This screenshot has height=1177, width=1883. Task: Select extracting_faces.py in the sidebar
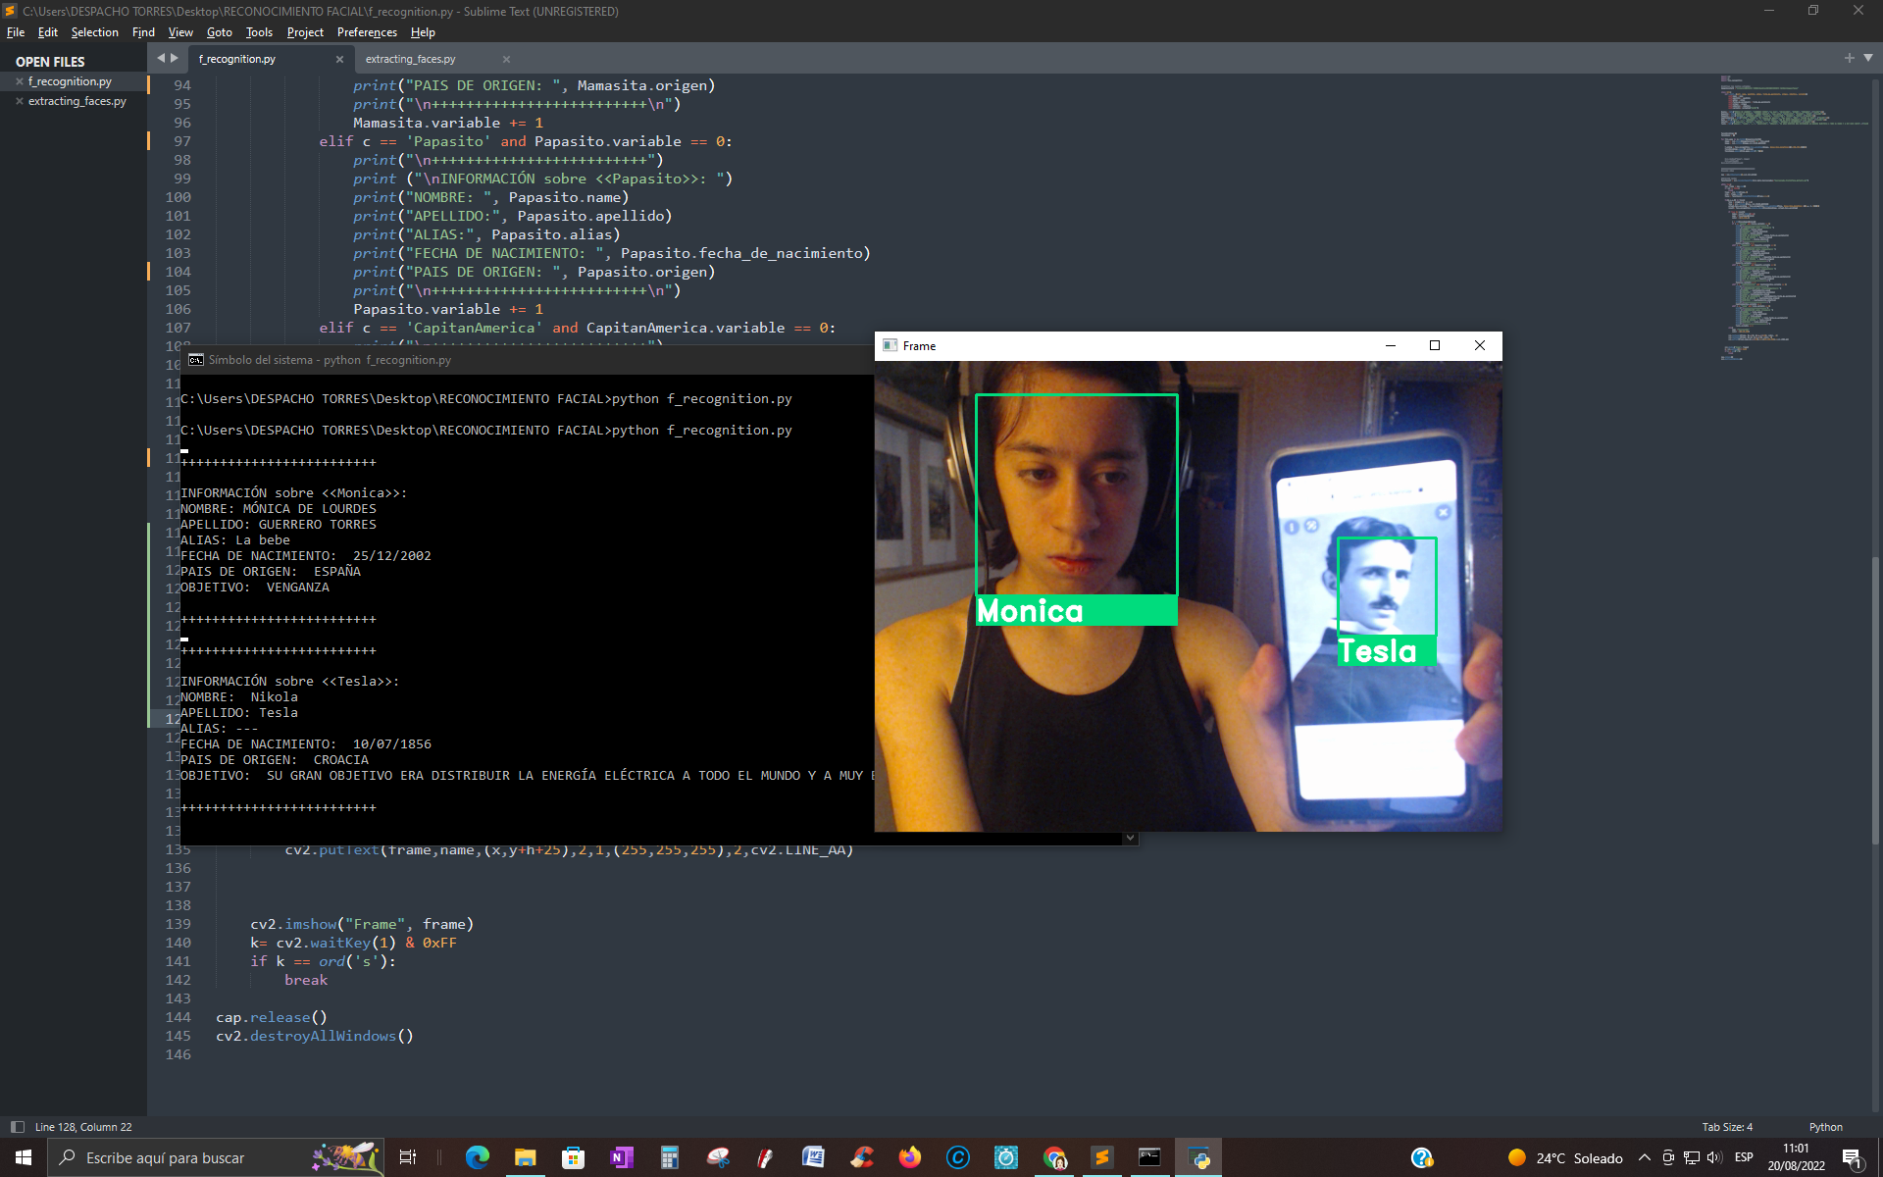click(78, 100)
